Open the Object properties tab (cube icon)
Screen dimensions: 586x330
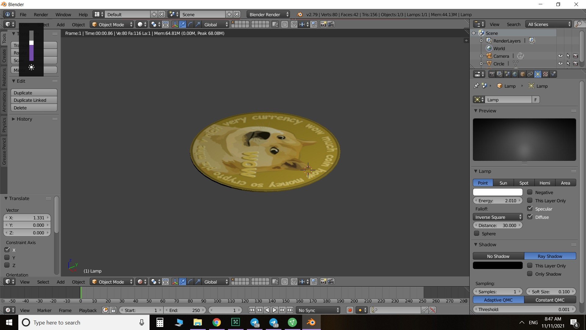pyautogui.click(x=523, y=74)
